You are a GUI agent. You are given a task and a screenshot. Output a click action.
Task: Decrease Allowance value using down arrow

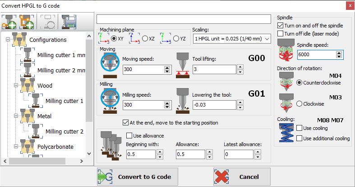click(209, 157)
